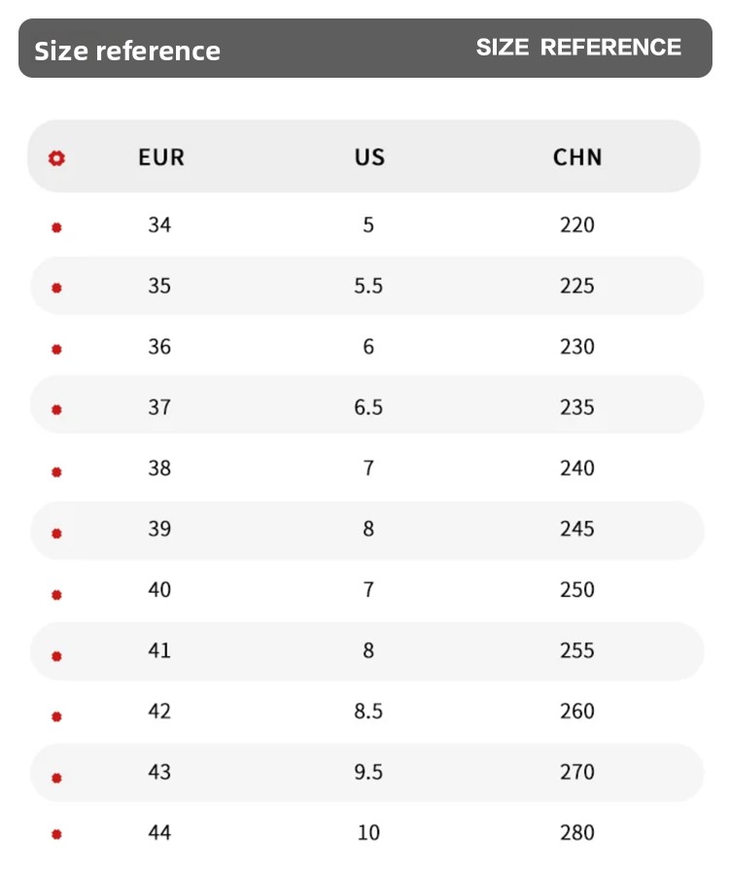Select the US 9.5 size value
The width and height of the screenshot is (729, 869).
pyautogui.click(x=368, y=772)
